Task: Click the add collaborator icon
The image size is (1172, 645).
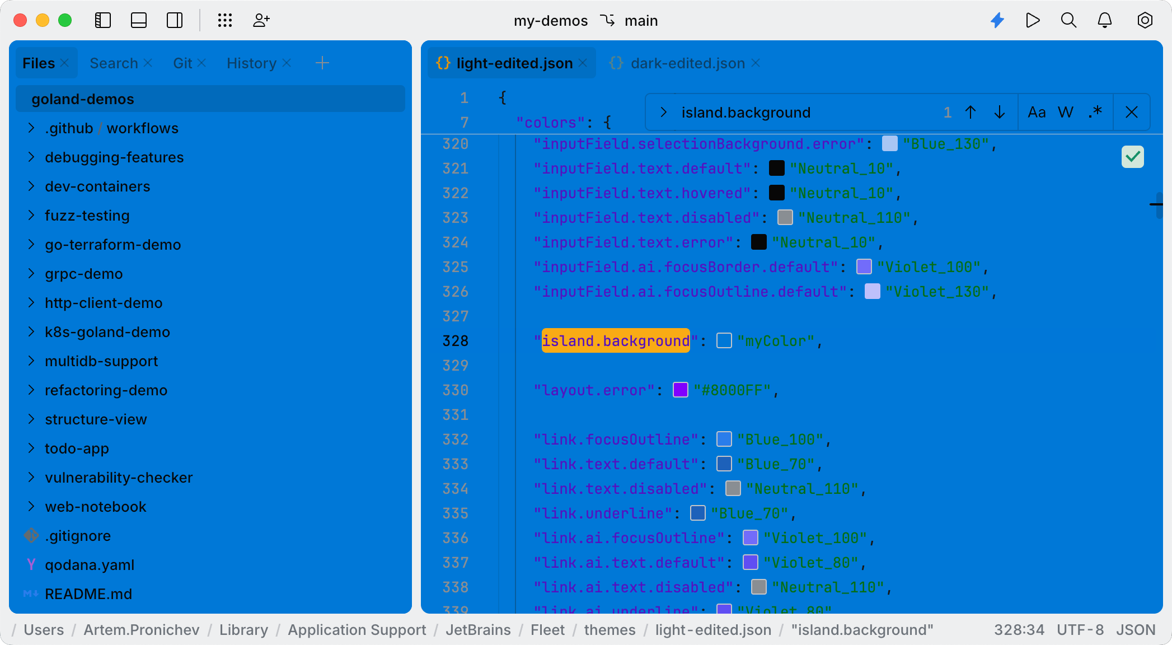Action: pyautogui.click(x=261, y=21)
